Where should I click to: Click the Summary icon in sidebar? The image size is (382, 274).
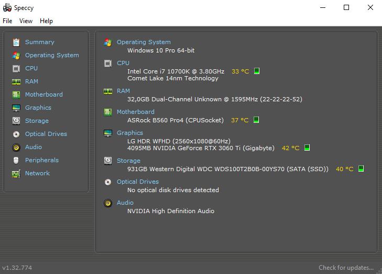[x=16, y=42]
